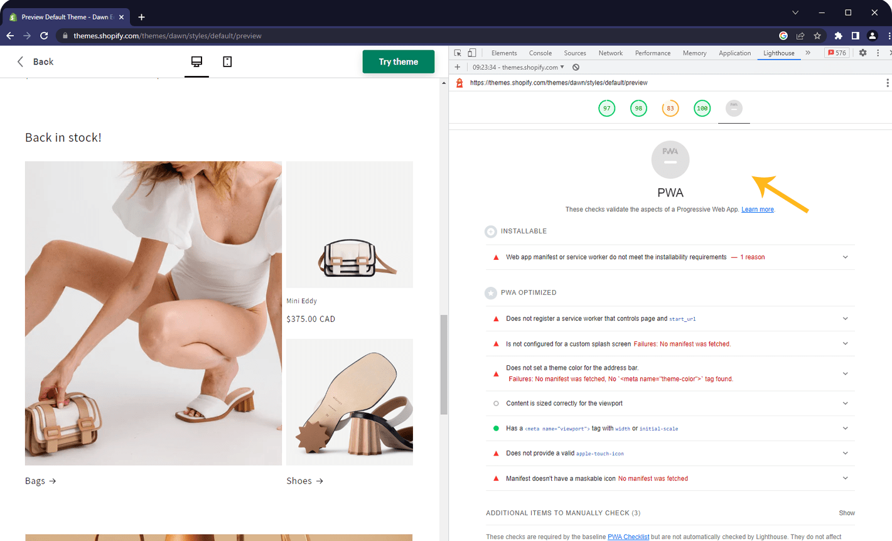Click the address bar URL field
This screenshot has height=541, width=892.
414,36
